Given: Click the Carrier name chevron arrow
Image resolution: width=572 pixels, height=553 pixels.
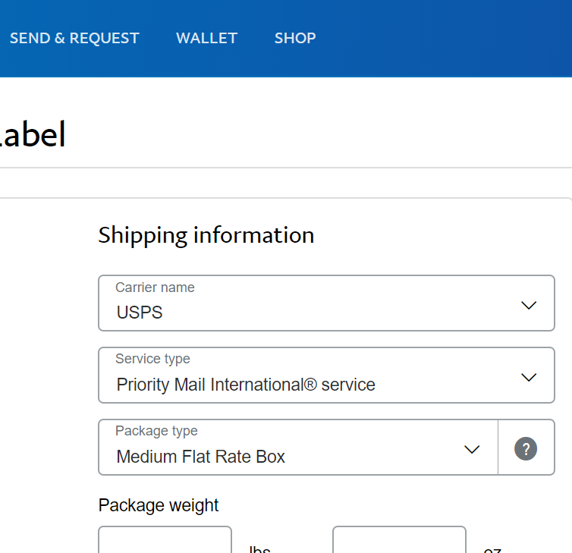Looking at the screenshot, I should click(529, 305).
